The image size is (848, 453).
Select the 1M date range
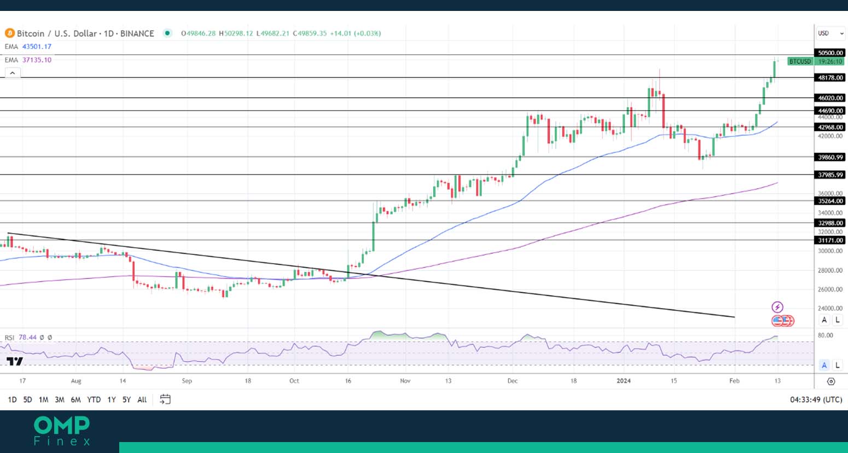coord(43,400)
